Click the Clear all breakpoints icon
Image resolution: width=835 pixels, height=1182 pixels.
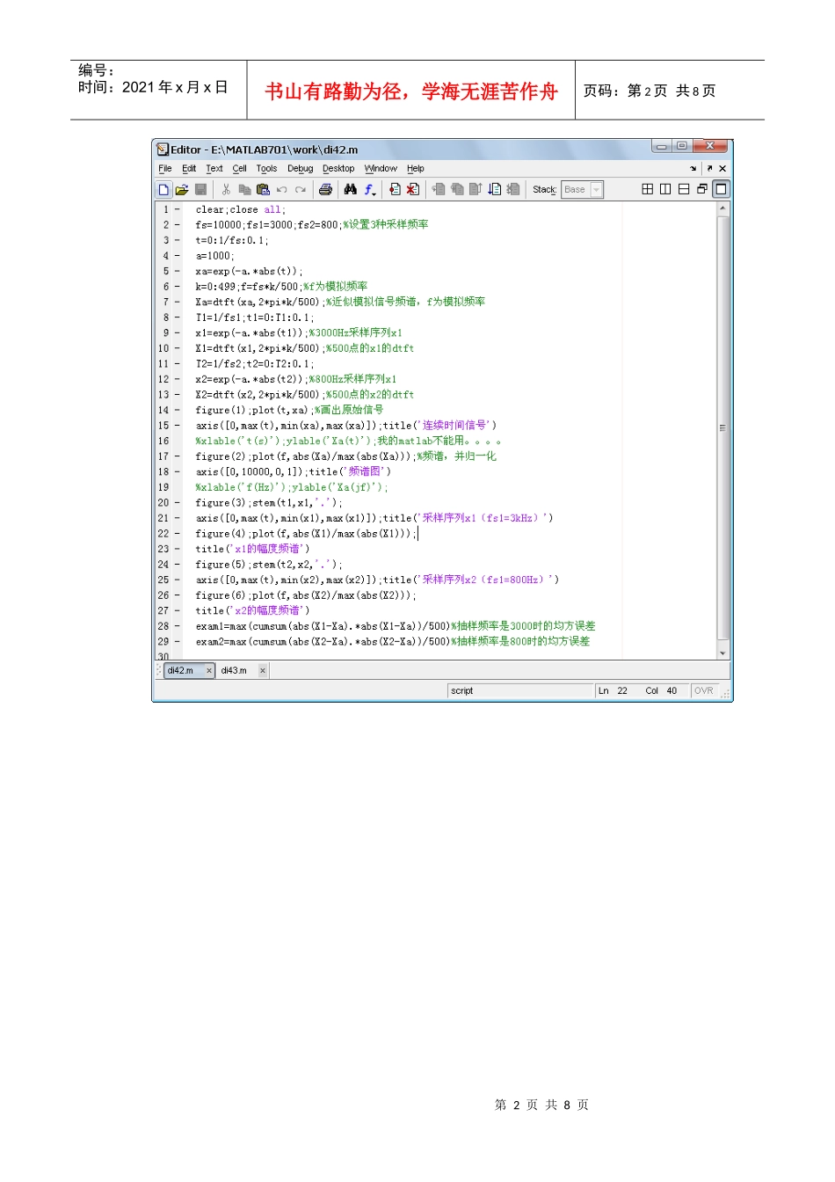412,189
